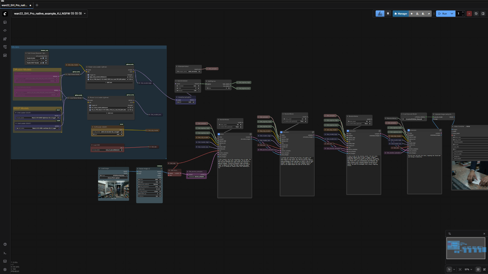Screen dimensions: 488x274
Task: Open the settings gear in left sidebar
Action: coord(5,269)
